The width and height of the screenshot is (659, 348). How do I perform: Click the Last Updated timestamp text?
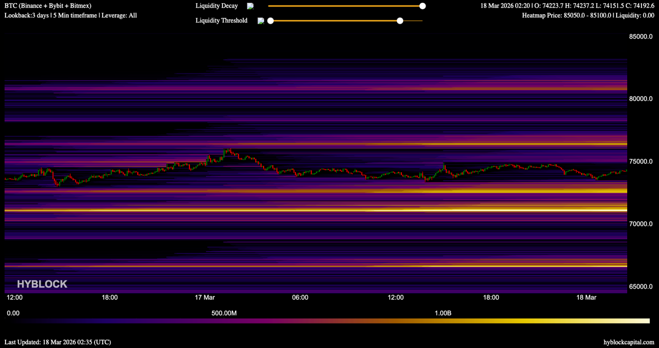pos(58,342)
